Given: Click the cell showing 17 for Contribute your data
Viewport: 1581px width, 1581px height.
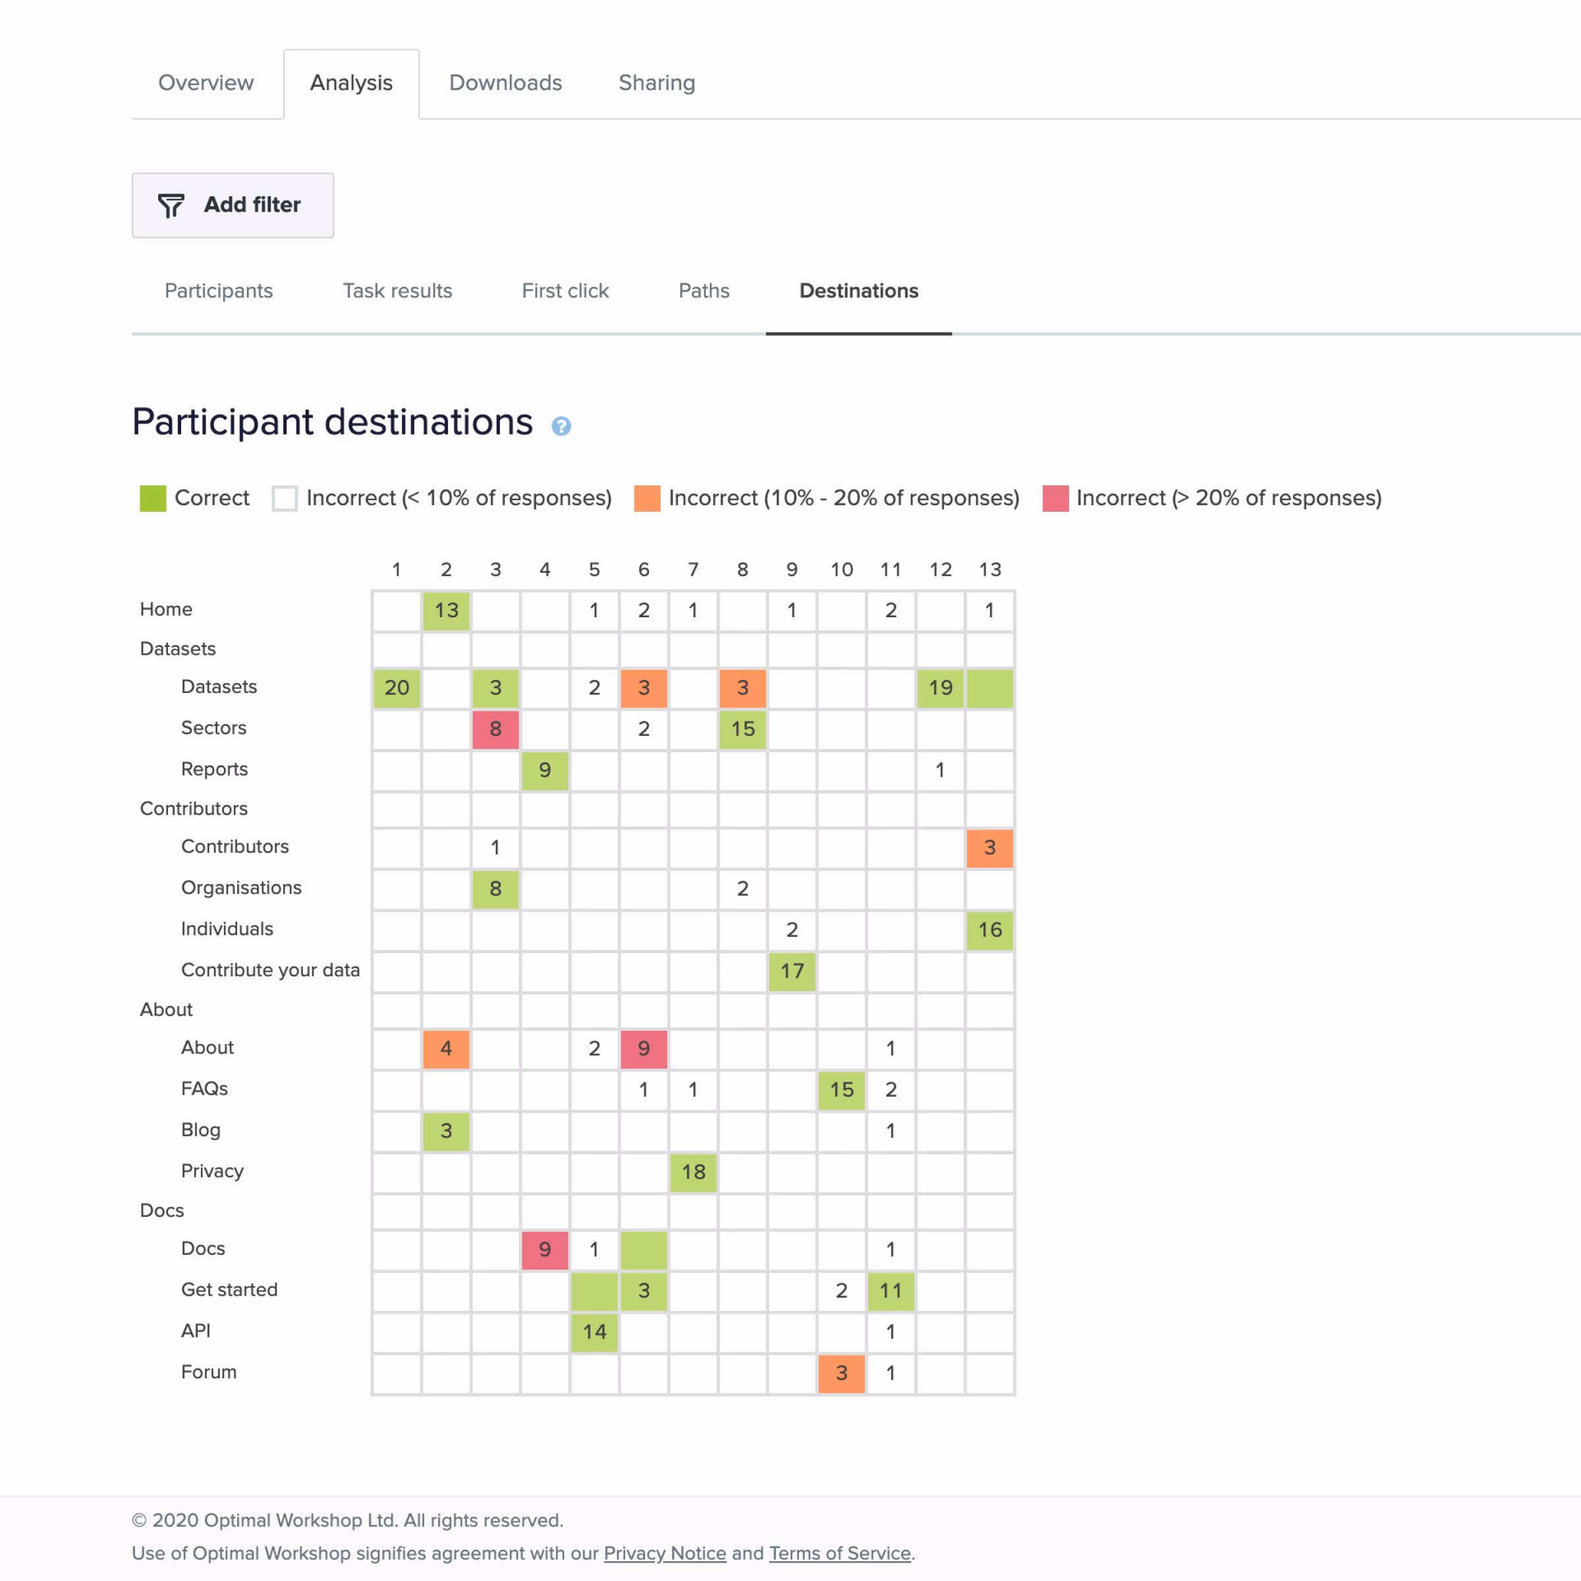Looking at the screenshot, I should 791,972.
